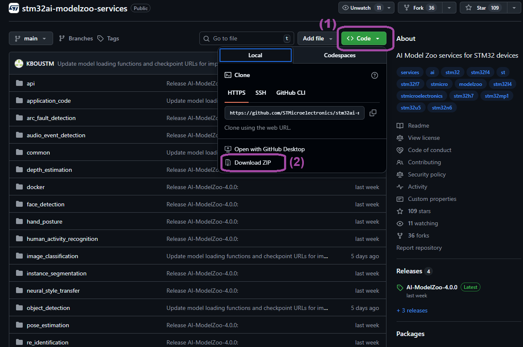Open the Fork options dropdown arrow
The height and width of the screenshot is (347, 523).
click(x=449, y=8)
